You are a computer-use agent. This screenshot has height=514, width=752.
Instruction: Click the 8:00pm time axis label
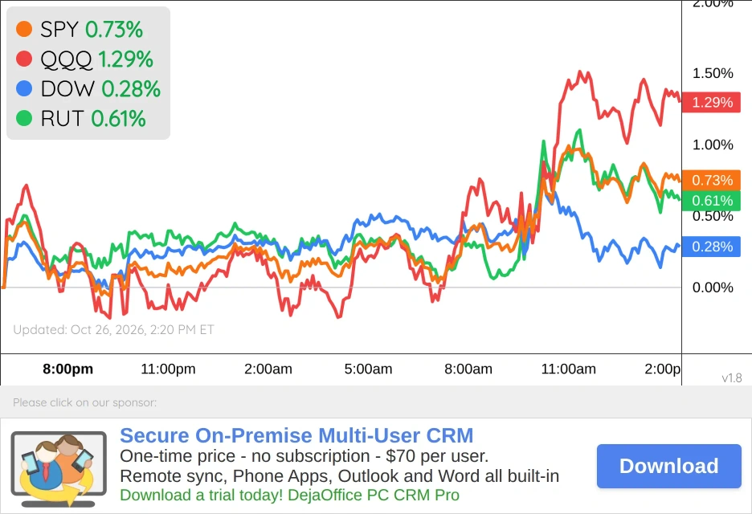point(68,369)
